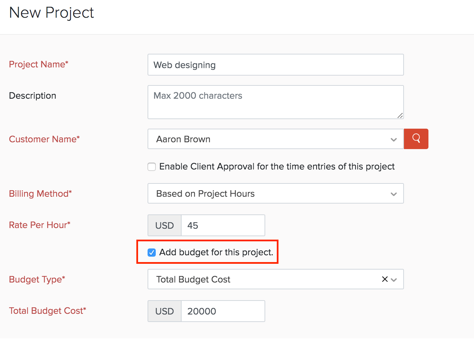Click the chevron icon on the Customer Name field
The height and width of the screenshot is (339, 474).
click(393, 139)
